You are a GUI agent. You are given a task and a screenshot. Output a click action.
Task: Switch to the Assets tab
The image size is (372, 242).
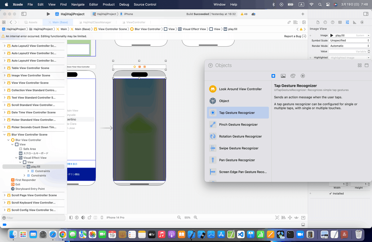pos(30,22)
